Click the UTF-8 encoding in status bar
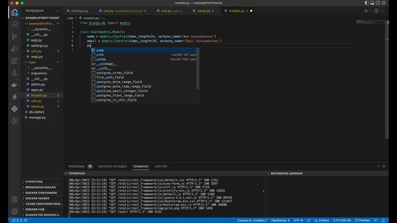The image size is (397, 223). click(x=298, y=221)
